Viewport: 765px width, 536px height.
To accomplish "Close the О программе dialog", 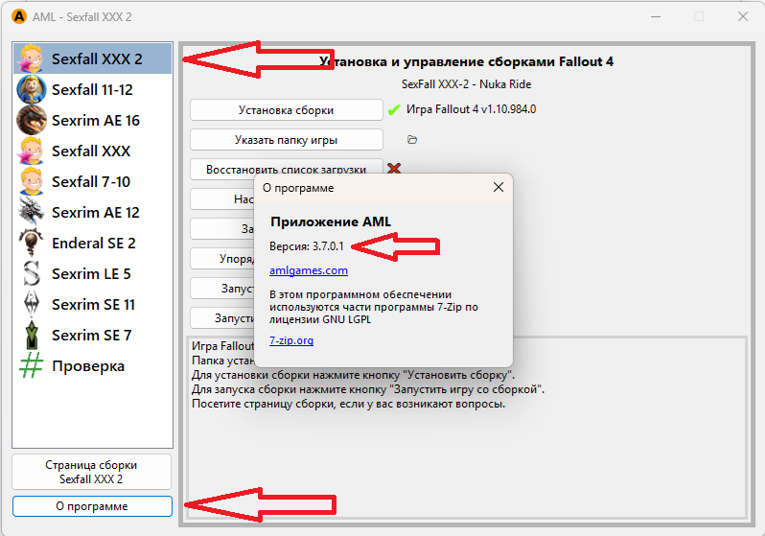I will [498, 188].
